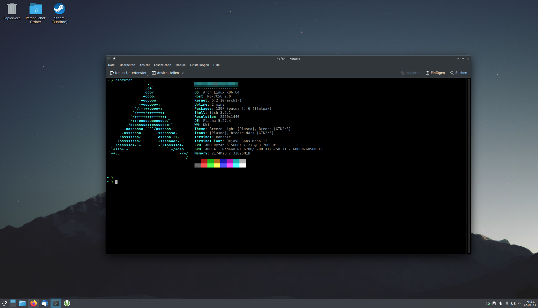Expand the Ansicht teilen dropdown arrow
This screenshot has height=308, width=538.
coord(183,73)
